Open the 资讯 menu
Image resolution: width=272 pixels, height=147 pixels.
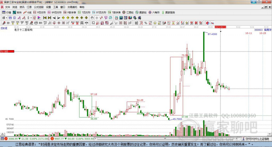coord(22,7)
